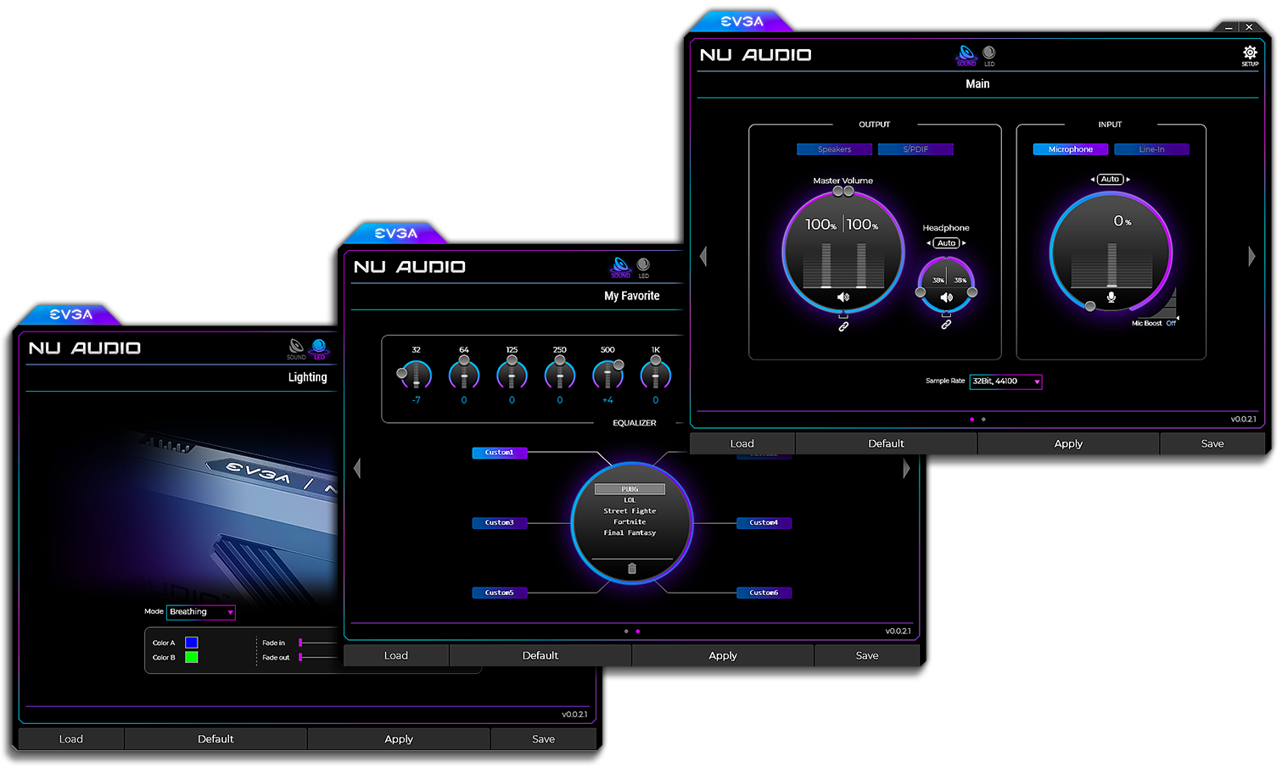
Task: Select Sound icon in Lighting window
Action: (296, 348)
